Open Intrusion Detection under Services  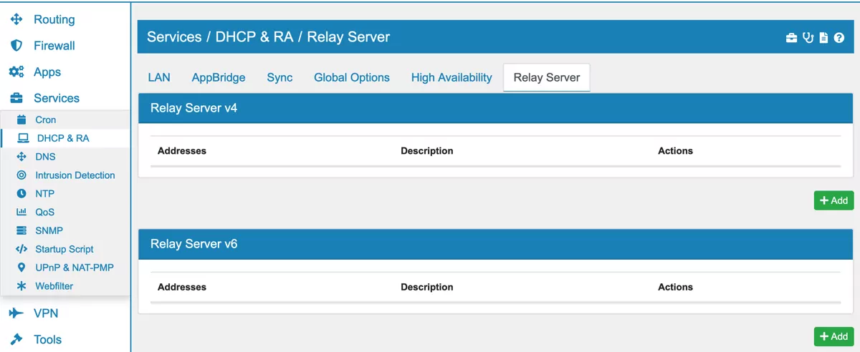pyautogui.click(x=75, y=175)
